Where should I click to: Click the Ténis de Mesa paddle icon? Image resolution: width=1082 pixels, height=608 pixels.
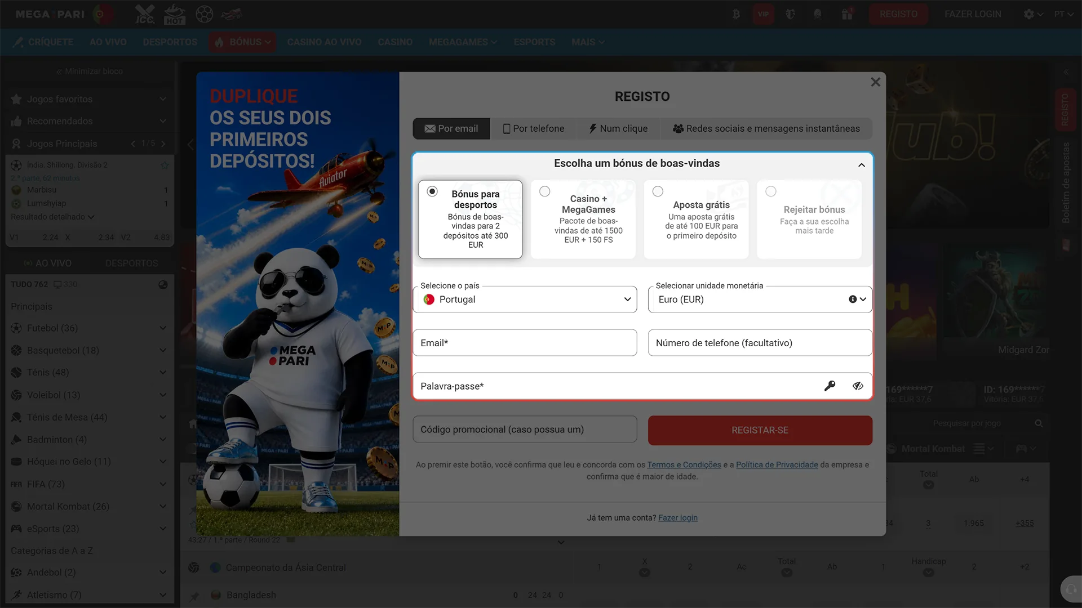16,417
